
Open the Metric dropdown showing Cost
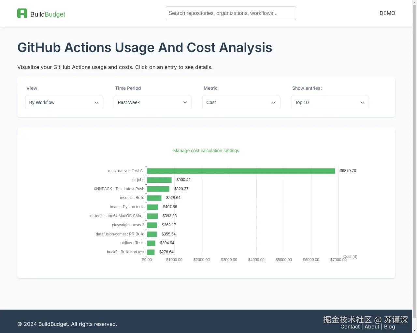(x=241, y=102)
